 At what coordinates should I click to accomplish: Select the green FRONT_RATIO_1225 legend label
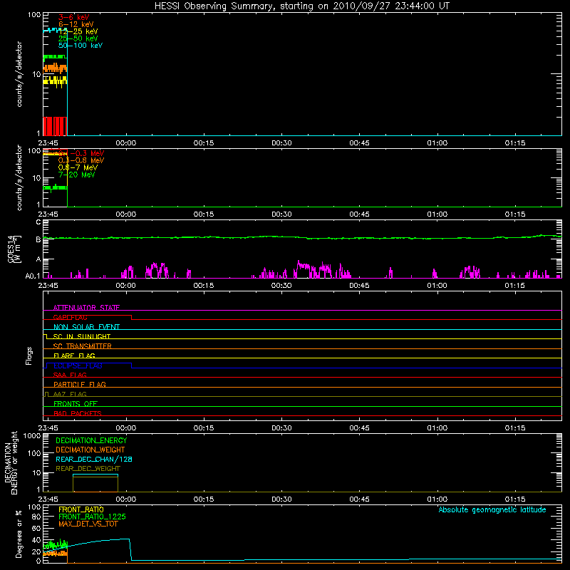[x=92, y=517]
